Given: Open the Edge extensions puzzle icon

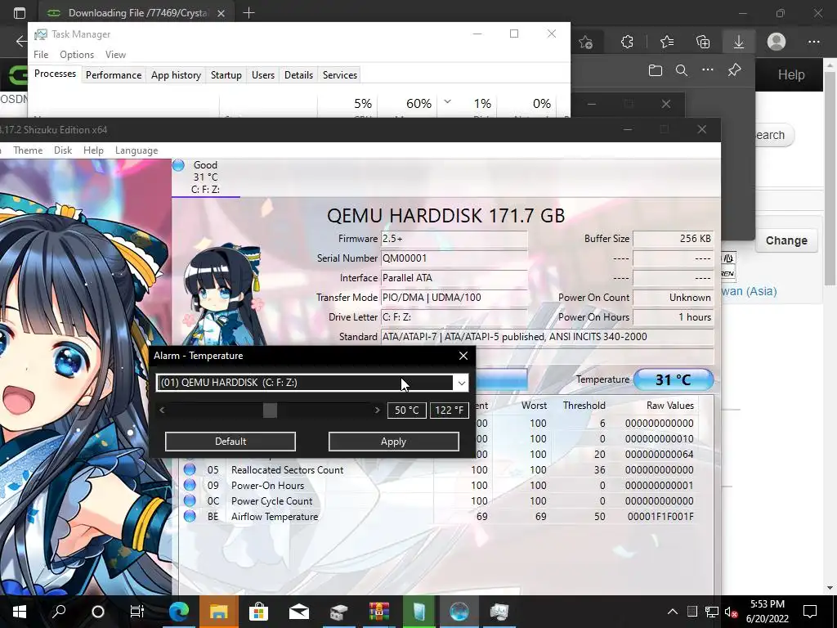Looking at the screenshot, I should pyautogui.click(x=627, y=42).
